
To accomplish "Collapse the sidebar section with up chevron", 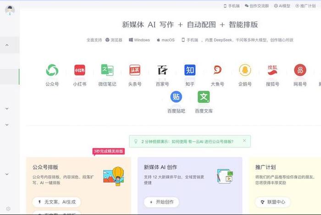I will pos(7,45).
